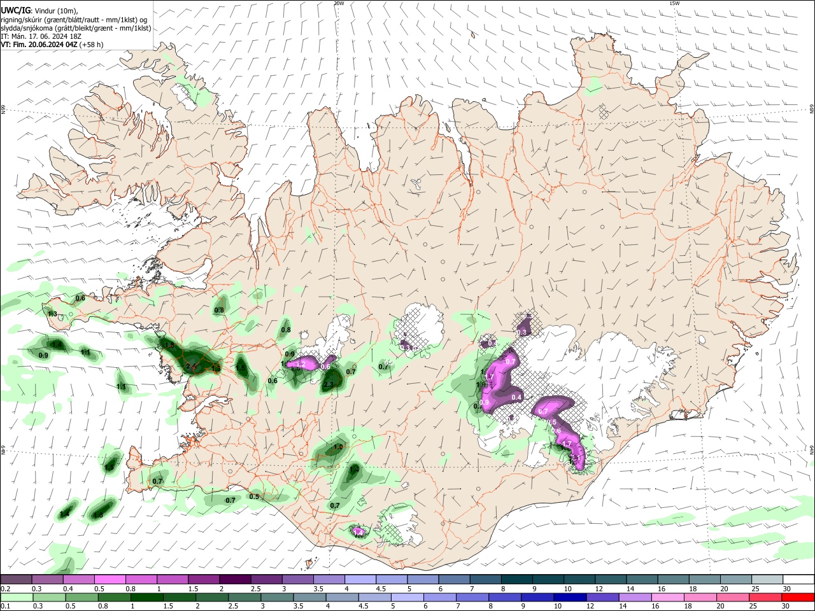Viewport: 815px width, 611px height.
Task: Click the bright pink 0.5 snow-scale swatch
Action: 110,579
